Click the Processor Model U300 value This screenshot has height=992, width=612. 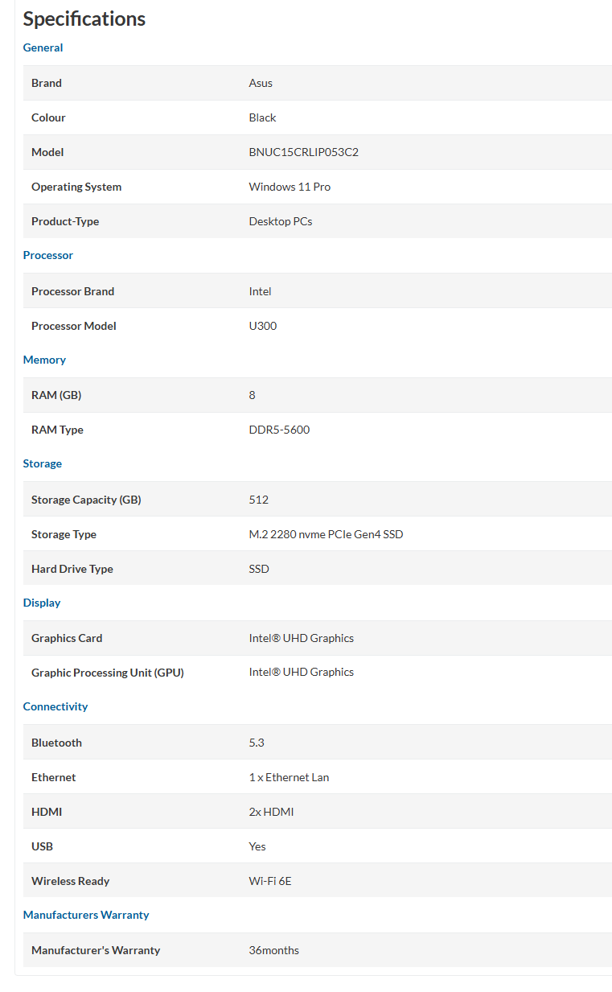click(x=263, y=326)
